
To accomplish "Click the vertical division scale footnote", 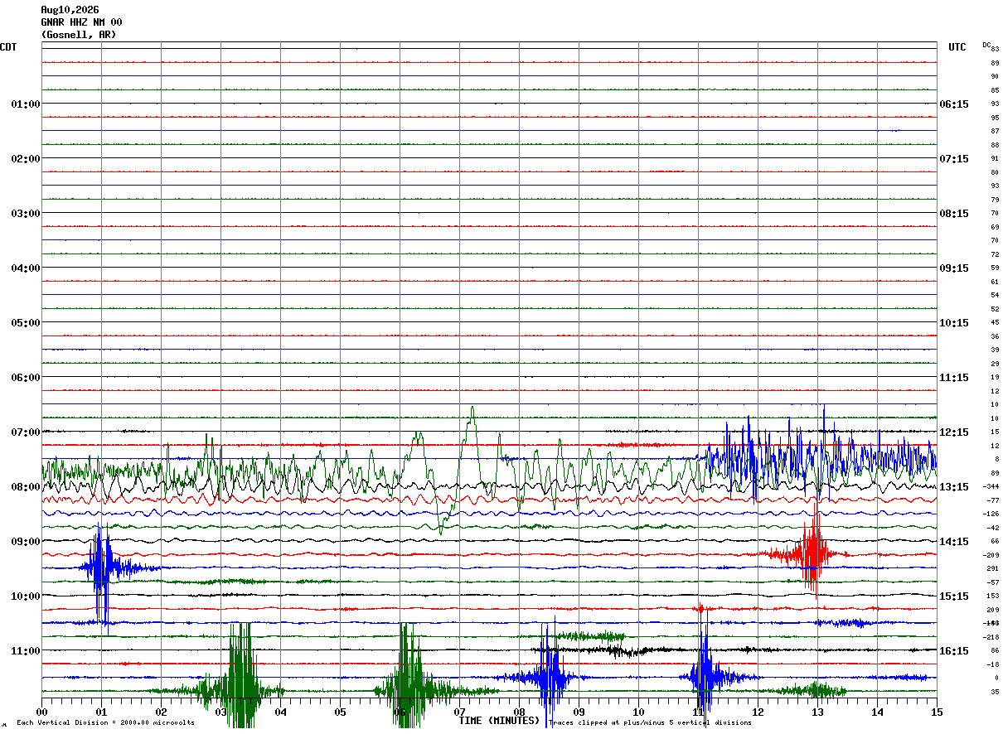I will pos(105,722).
